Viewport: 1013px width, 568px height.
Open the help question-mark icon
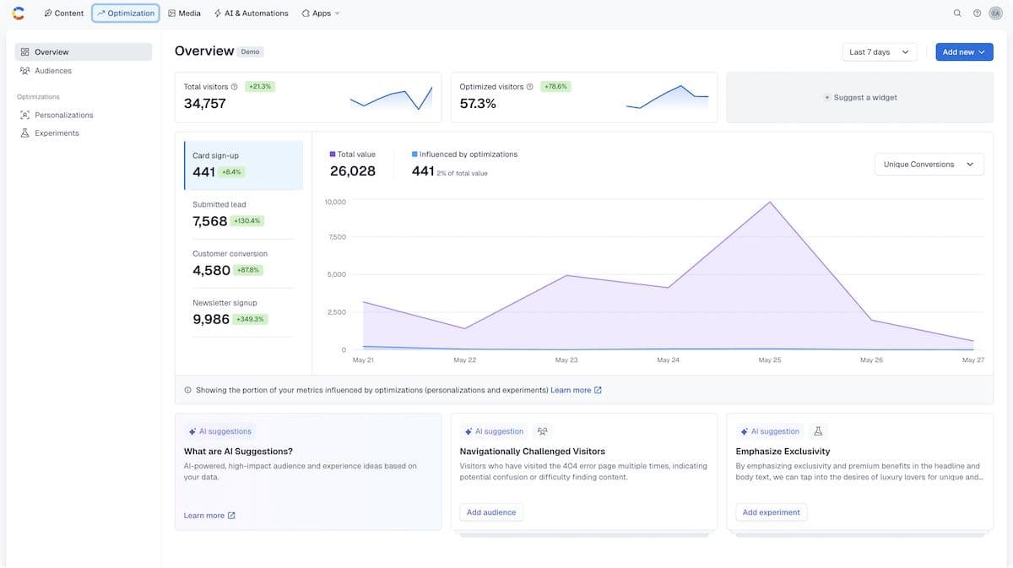click(975, 12)
